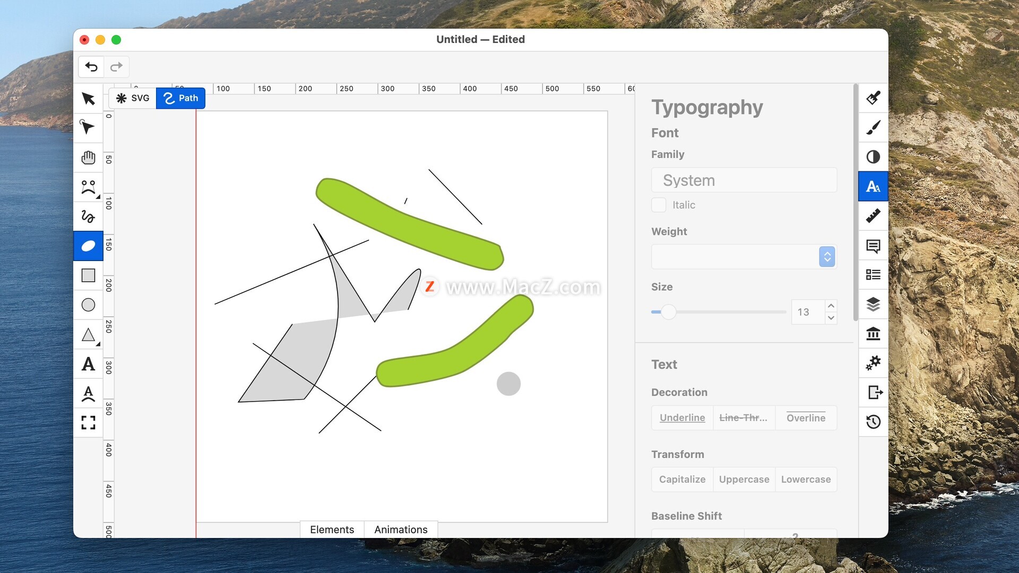Click the red close window button
Image resolution: width=1019 pixels, height=573 pixels.
tap(84, 40)
